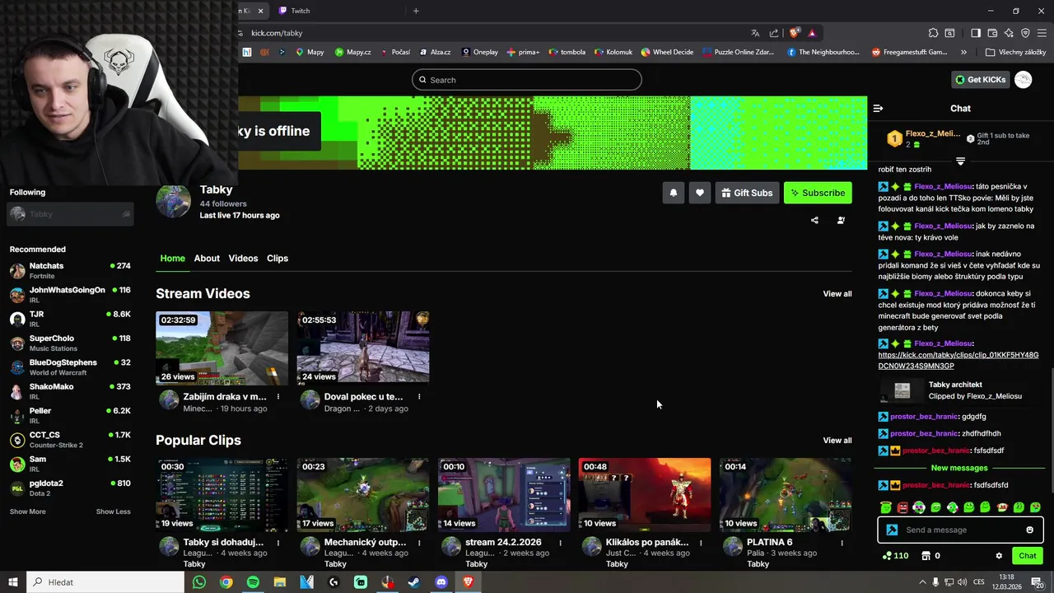Screen dimensions: 1054x593
Task: Open options for Tabky si dohaduj clip
Action: pyautogui.click(x=278, y=543)
